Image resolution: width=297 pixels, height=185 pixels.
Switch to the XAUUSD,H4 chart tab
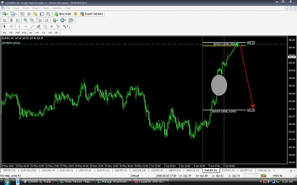(x=139, y=170)
